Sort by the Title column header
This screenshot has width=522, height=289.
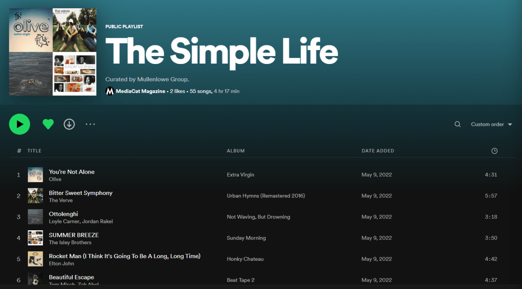coord(34,151)
